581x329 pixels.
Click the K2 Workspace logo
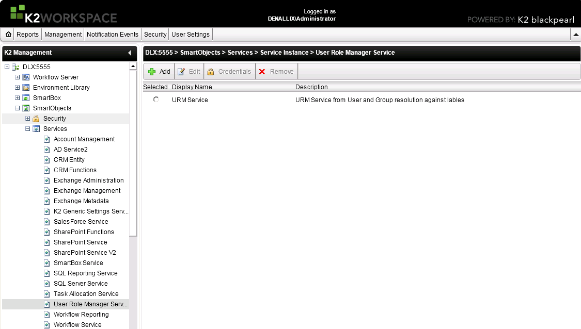pyautogui.click(x=64, y=14)
